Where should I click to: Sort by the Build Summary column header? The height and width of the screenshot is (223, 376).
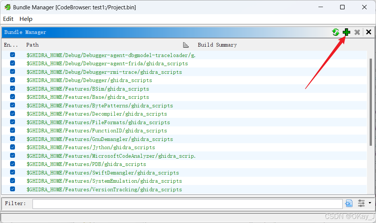[217, 45]
